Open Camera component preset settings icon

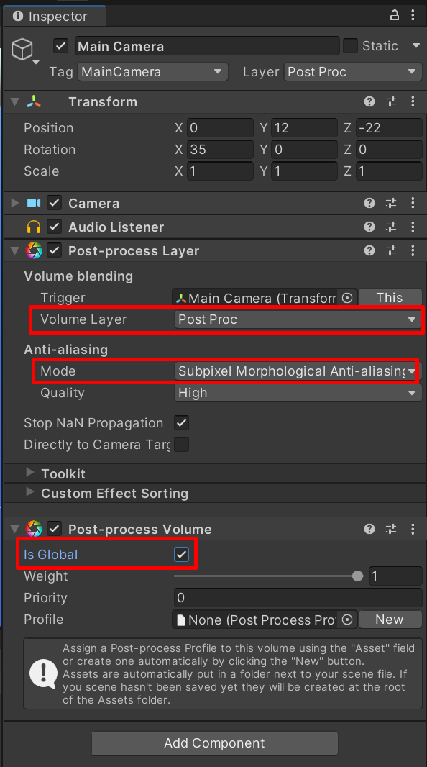click(x=391, y=203)
